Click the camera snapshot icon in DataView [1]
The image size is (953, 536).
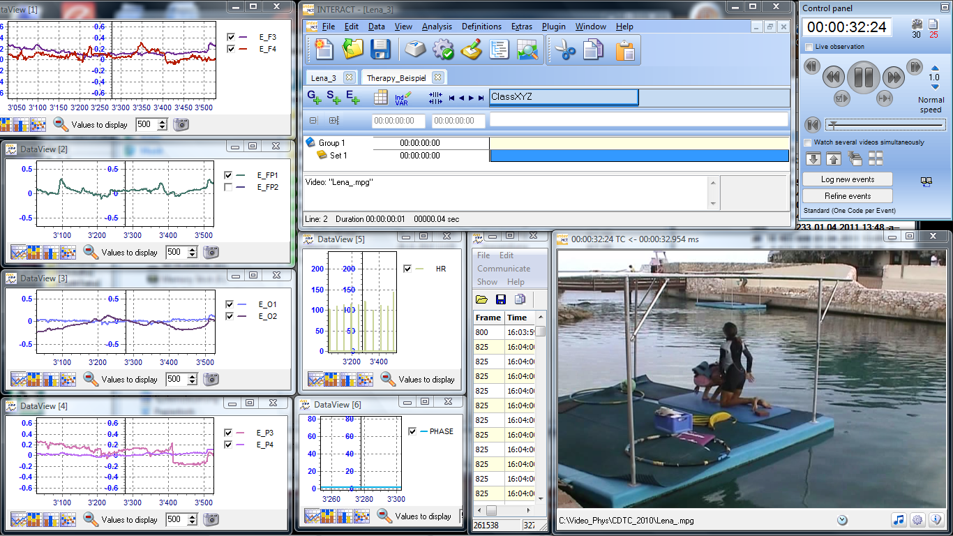point(181,124)
